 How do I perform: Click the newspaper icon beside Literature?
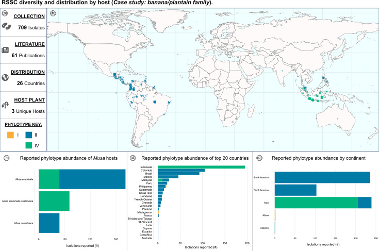[5, 50]
